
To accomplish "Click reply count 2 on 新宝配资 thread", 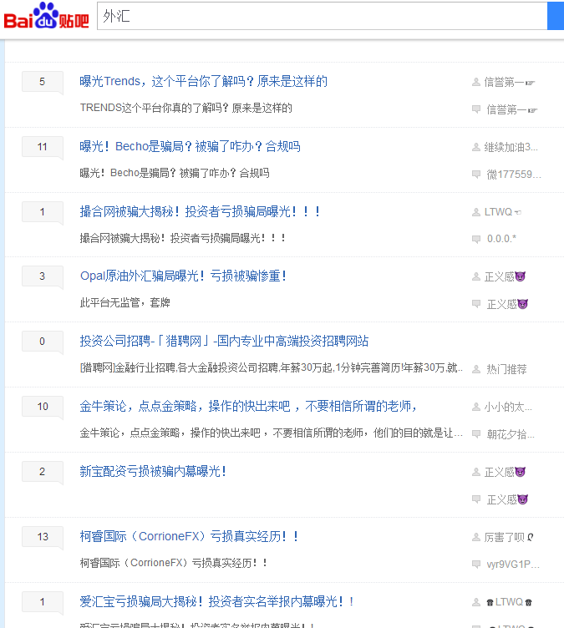I will coord(42,472).
